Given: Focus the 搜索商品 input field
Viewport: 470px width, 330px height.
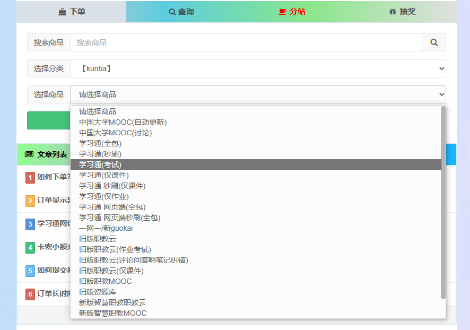Looking at the screenshot, I should (x=246, y=42).
